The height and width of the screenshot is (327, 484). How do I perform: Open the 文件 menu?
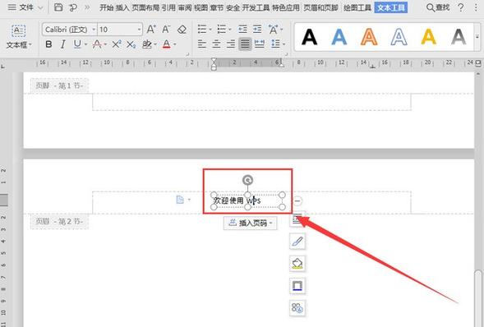(25, 7)
